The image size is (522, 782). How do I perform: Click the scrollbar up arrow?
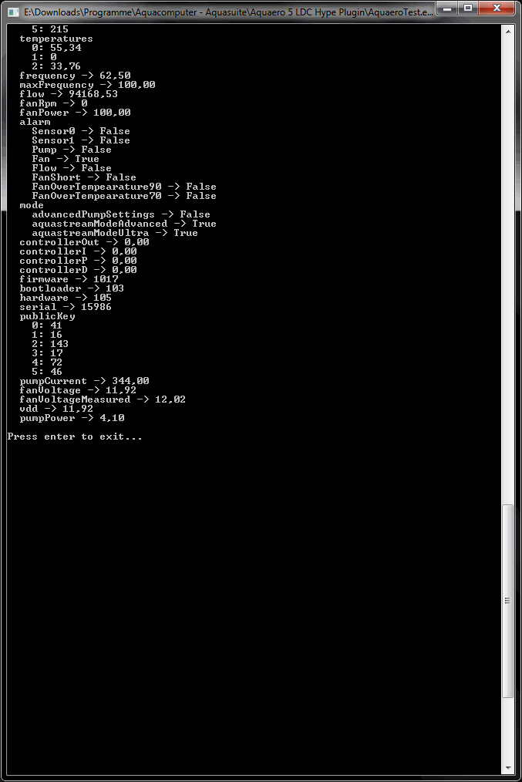click(507, 31)
